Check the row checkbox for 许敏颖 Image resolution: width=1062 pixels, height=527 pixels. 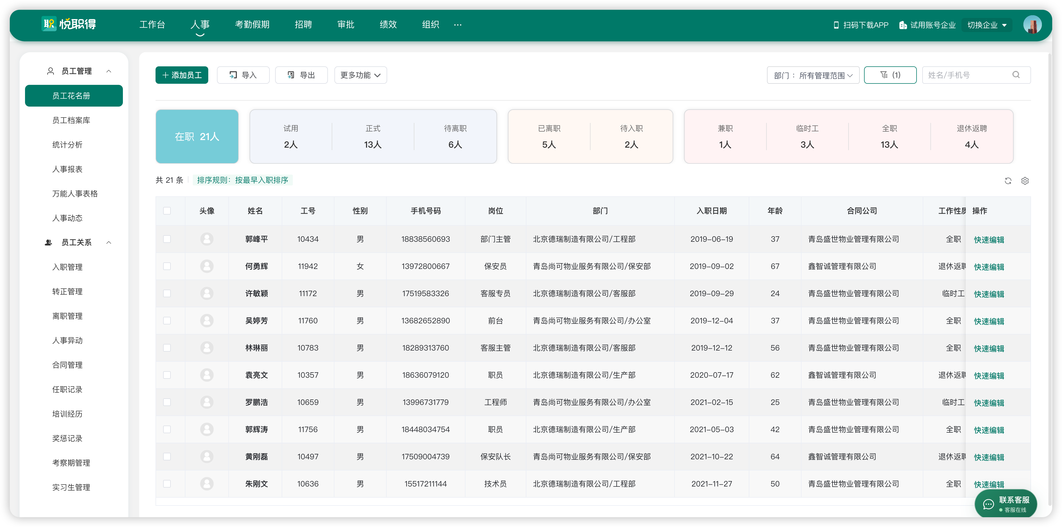point(167,293)
